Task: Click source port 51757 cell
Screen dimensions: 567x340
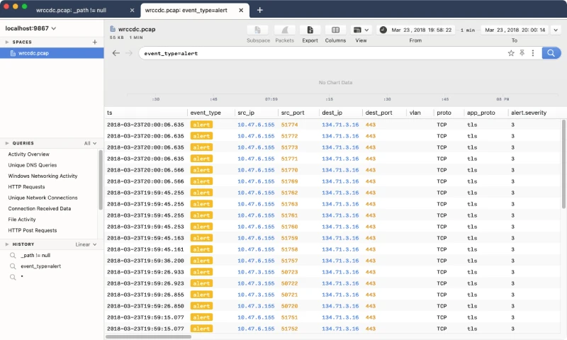Action: (289, 261)
